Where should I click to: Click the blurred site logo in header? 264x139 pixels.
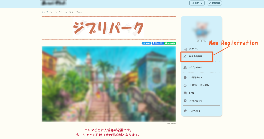(x=53, y=3)
